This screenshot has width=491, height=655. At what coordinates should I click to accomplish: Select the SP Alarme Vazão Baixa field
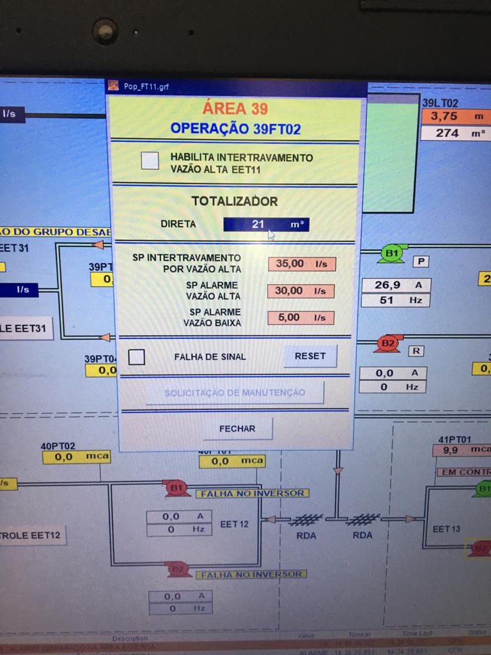point(300,317)
